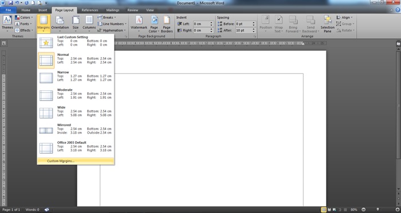Open the Line Numbers dropdown
Image resolution: width=401 pixels, height=213 pixels.
(112, 23)
